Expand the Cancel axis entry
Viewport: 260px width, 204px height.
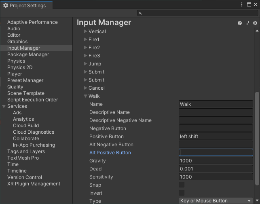[x=86, y=88]
